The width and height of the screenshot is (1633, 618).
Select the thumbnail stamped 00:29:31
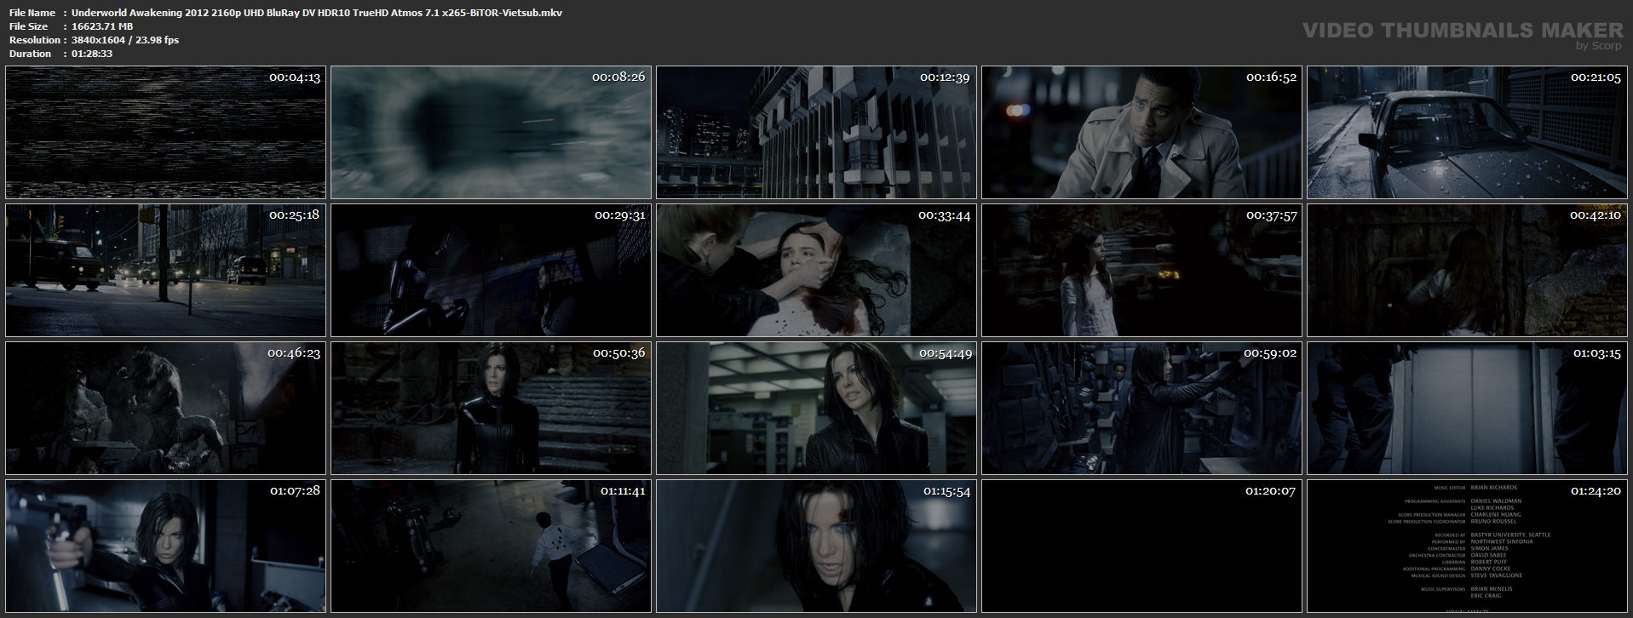tap(491, 271)
